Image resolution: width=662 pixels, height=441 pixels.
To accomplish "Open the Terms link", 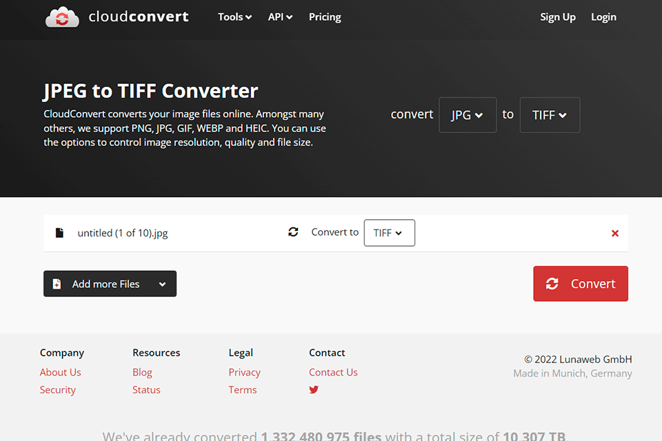I will pos(243,390).
